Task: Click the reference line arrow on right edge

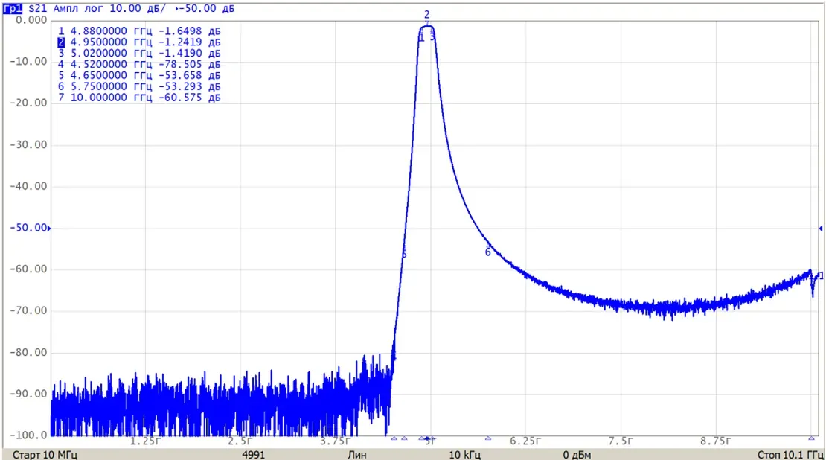Action: pos(820,229)
